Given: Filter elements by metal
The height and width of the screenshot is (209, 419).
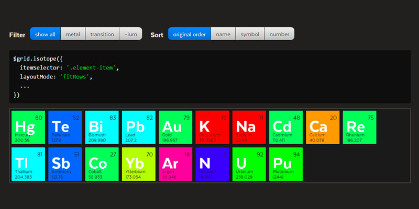Looking at the screenshot, I should click(73, 34).
